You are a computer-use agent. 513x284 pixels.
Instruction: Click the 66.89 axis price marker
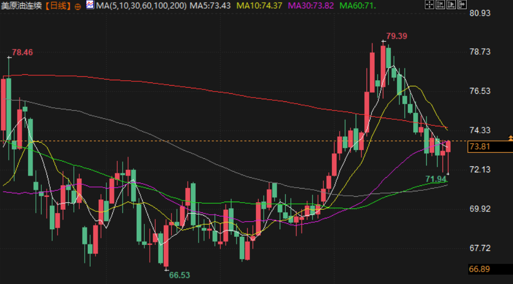[x=490, y=269]
